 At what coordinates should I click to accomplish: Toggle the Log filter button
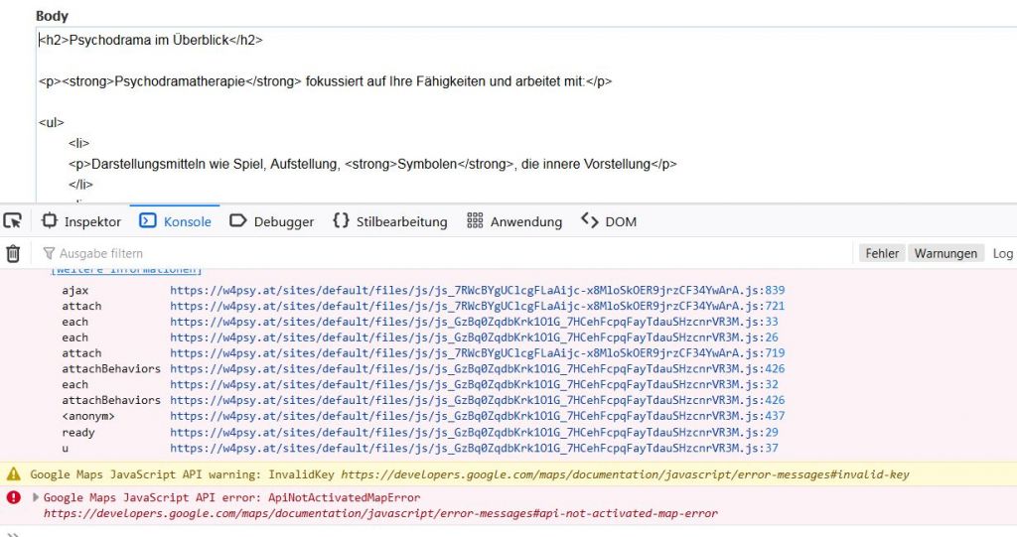[1002, 253]
